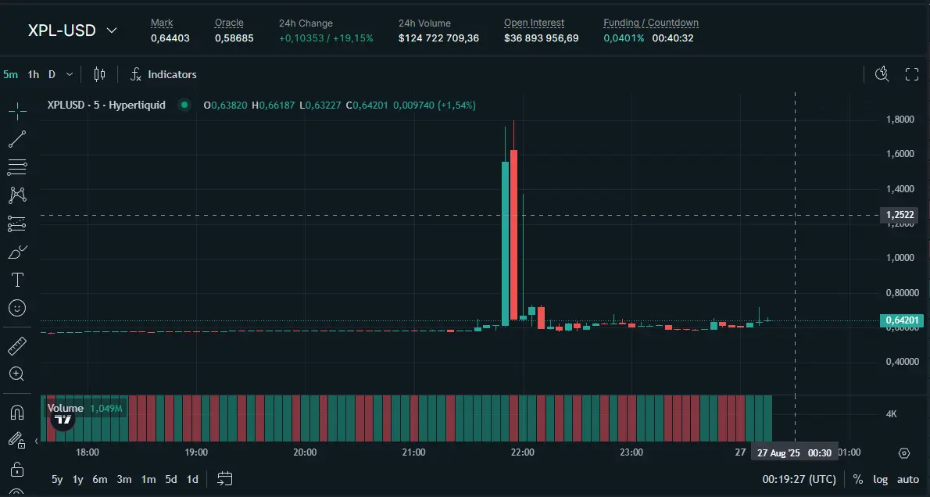The height and width of the screenshot is (497, 930).
Task: Open the go to date calendar
Action: pos(225,478)
